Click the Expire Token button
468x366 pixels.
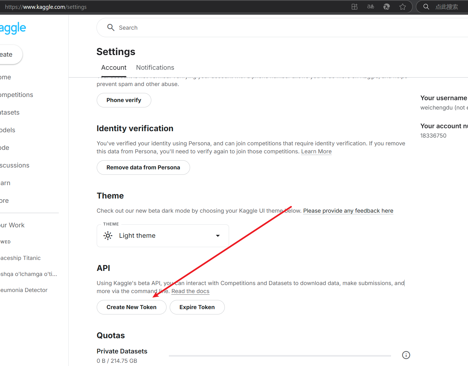pos(197,307)
